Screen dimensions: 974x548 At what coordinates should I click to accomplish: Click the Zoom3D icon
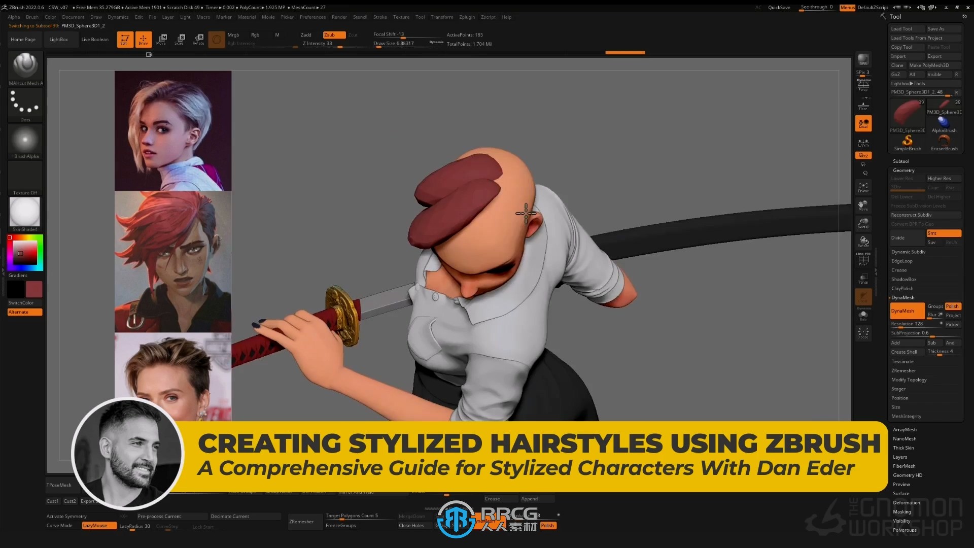pos(863,223)
